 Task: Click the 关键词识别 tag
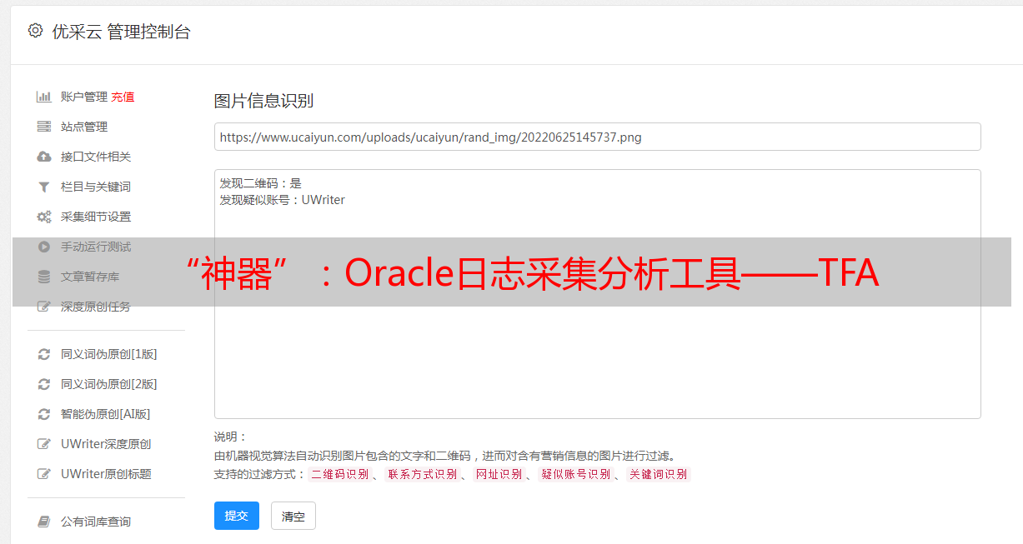point(659,474)
